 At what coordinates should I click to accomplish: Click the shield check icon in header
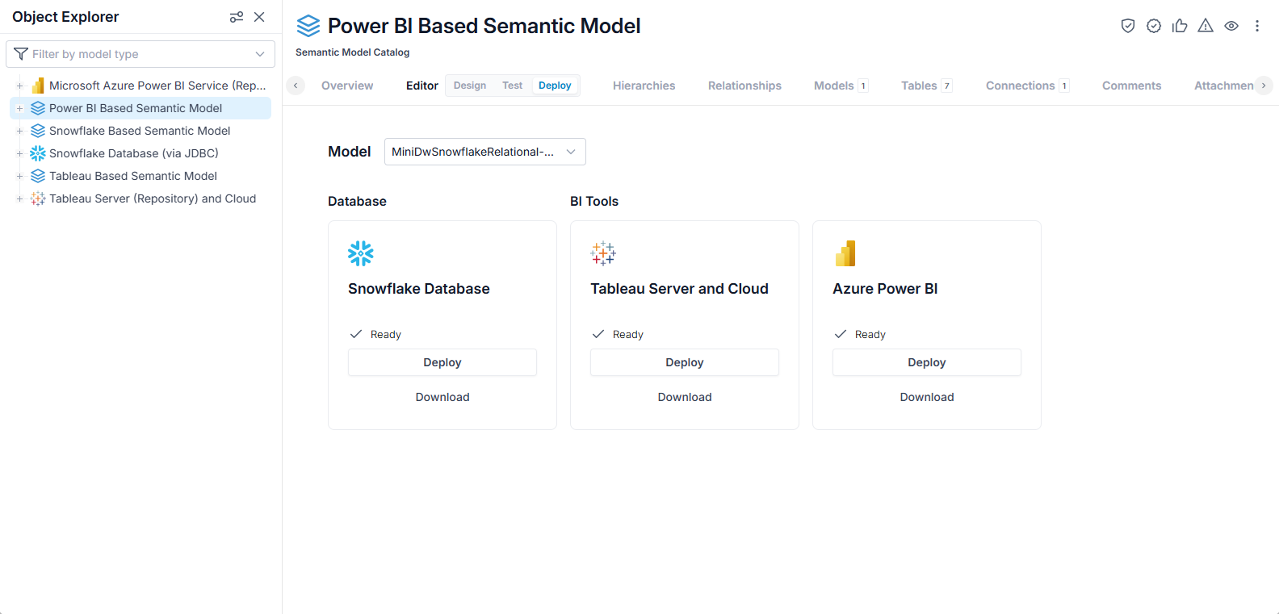click(1128, 26)
